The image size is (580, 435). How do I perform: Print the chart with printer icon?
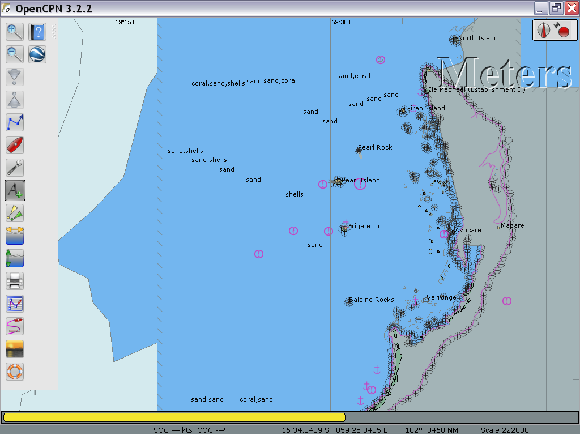pyautogui.click(x=15, y=281)
